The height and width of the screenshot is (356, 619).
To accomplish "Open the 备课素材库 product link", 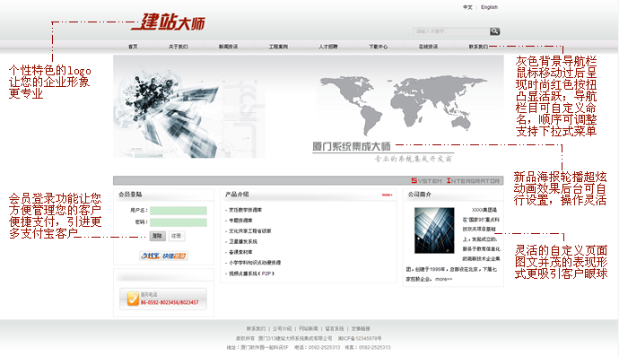I will [240, 252].
